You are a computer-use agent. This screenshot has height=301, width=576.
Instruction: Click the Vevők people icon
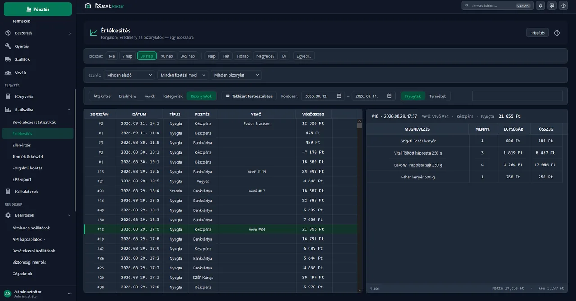point(8,73)
